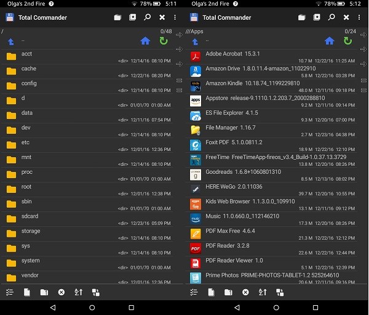Tap new file icon in right bottom bar
This screenshot has height=315, width=369.
[212, 292]
